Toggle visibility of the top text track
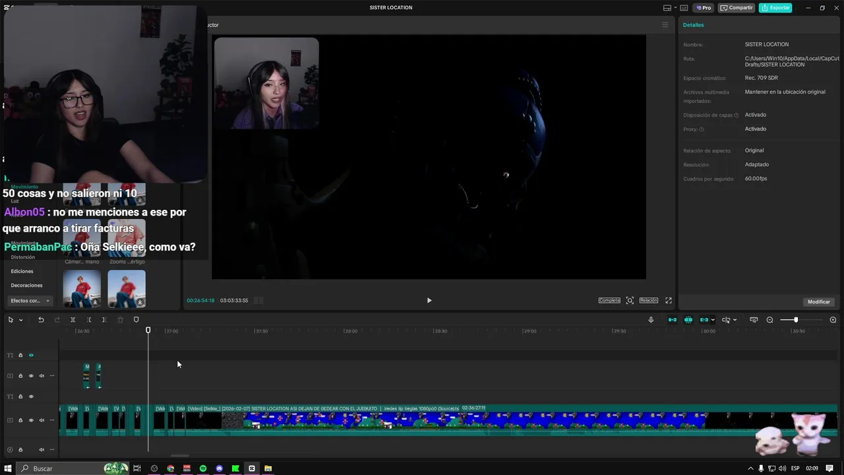 tap(31, 355)
